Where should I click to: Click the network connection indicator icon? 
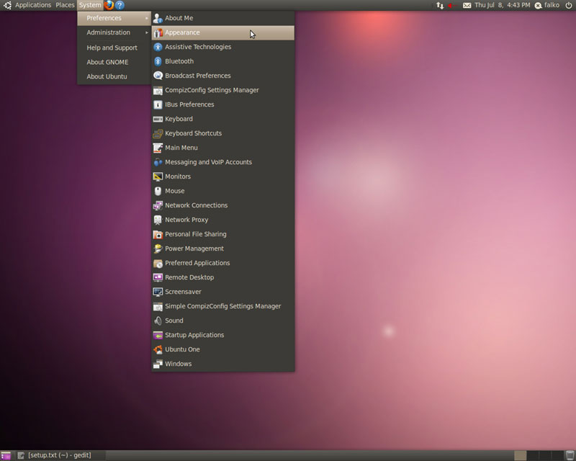pyautogui.click(x=440, y=5)
